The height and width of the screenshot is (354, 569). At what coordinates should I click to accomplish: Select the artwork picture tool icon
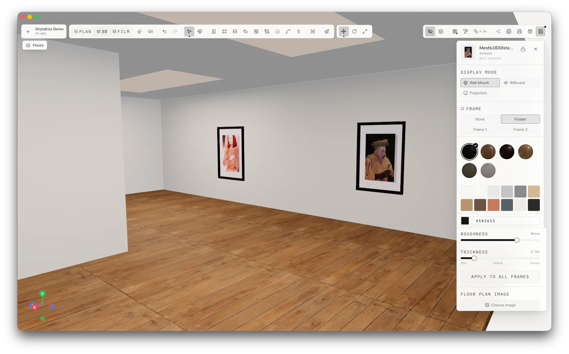256,32
